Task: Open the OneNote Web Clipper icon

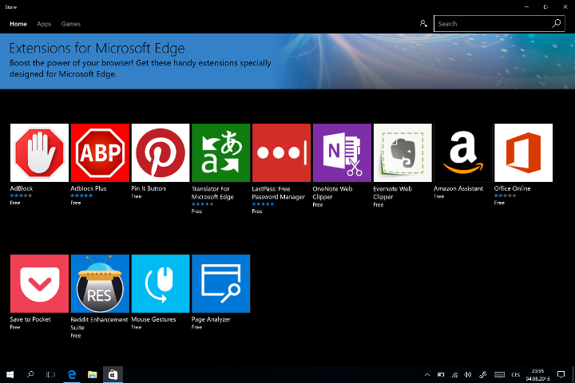Action: 342,152
